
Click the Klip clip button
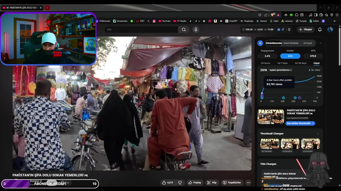(212, 183)
